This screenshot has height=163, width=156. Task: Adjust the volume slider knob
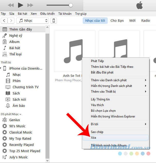point(71,5)
